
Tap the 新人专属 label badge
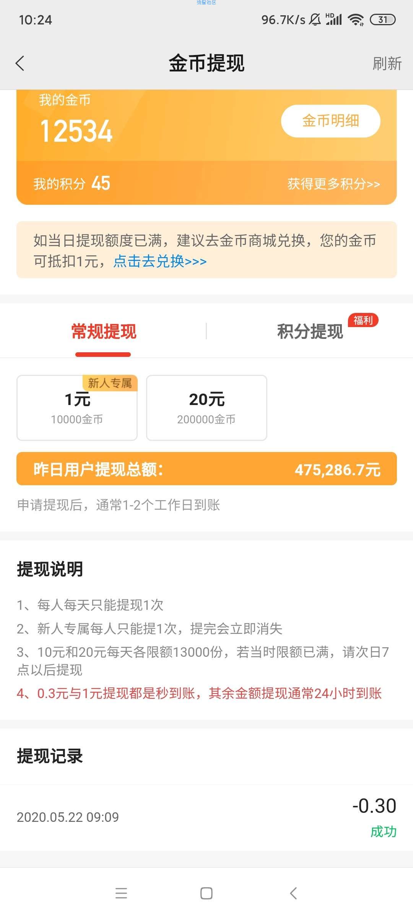pos(110,383)
